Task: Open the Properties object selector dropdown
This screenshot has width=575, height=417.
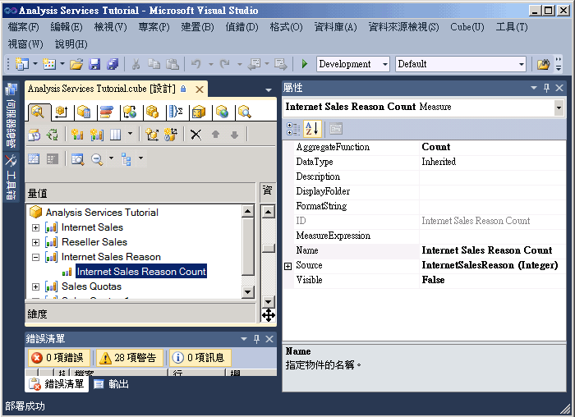Action: click(x=559, y=108)
